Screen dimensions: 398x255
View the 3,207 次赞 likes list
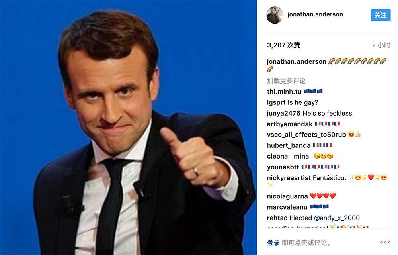(283, 45)
